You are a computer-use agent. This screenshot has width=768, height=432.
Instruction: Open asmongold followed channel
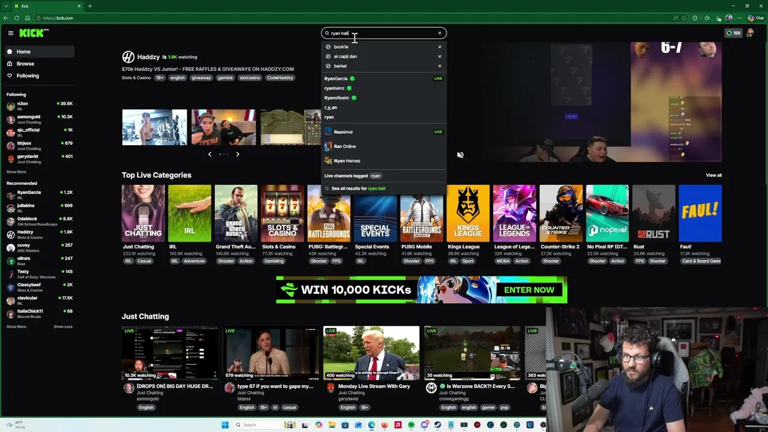38,119
